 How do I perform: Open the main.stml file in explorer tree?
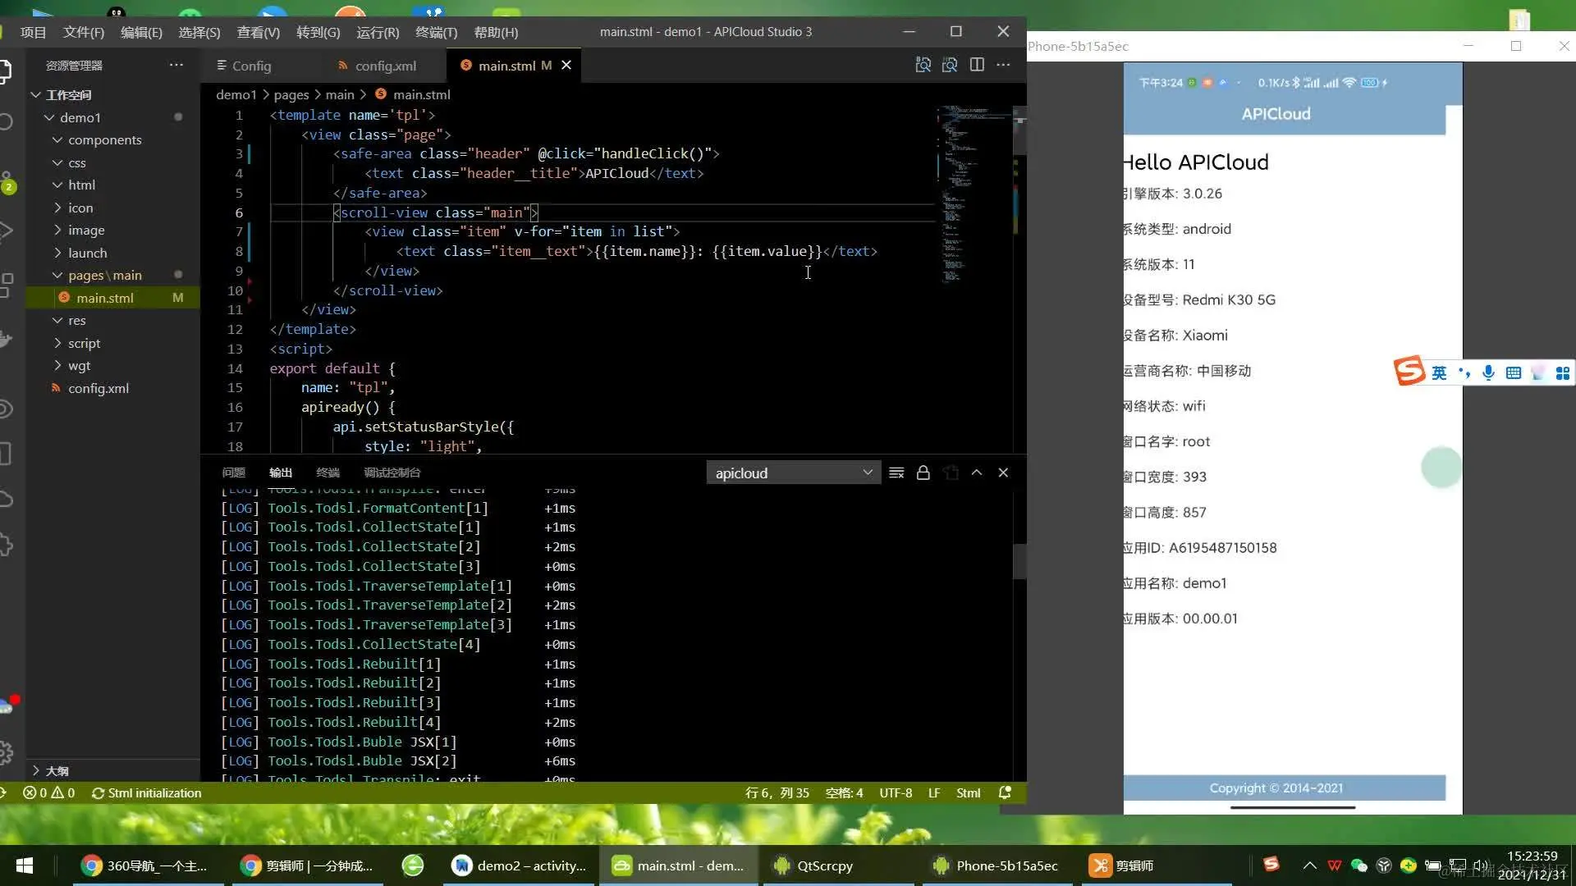pos(104,298)
